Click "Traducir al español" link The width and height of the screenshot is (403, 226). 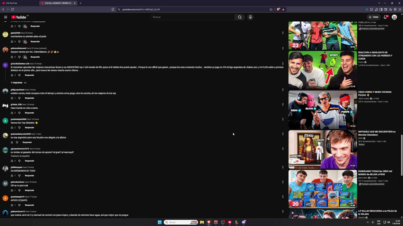[20, 156]
